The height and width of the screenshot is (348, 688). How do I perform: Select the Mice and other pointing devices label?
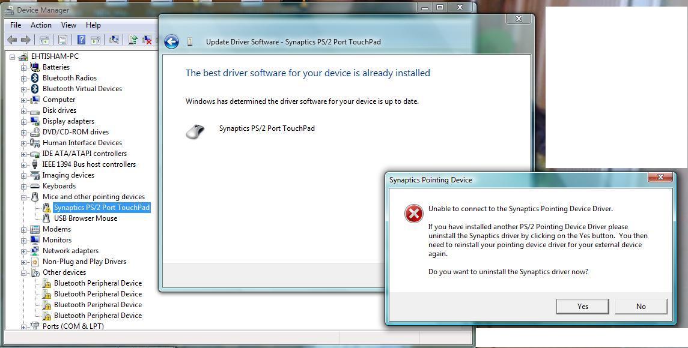pos(94,197)
